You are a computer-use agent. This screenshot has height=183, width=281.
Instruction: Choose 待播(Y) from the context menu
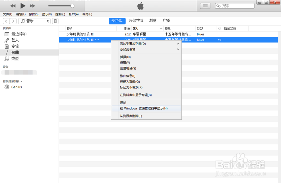[146, 63]
